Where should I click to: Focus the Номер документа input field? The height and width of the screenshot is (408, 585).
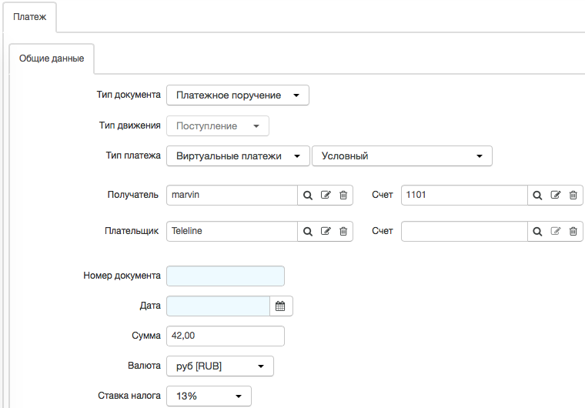point(226,276)
